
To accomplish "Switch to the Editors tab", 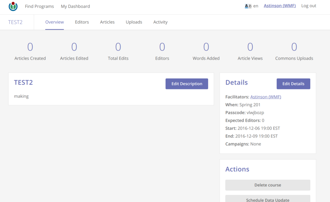I will point(82,22).
